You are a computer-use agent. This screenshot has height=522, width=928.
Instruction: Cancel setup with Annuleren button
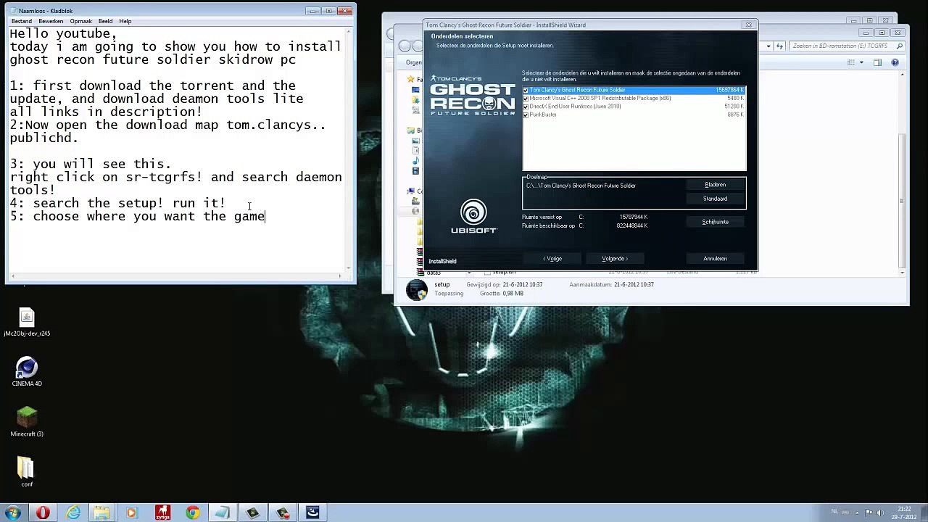[715, 259]
